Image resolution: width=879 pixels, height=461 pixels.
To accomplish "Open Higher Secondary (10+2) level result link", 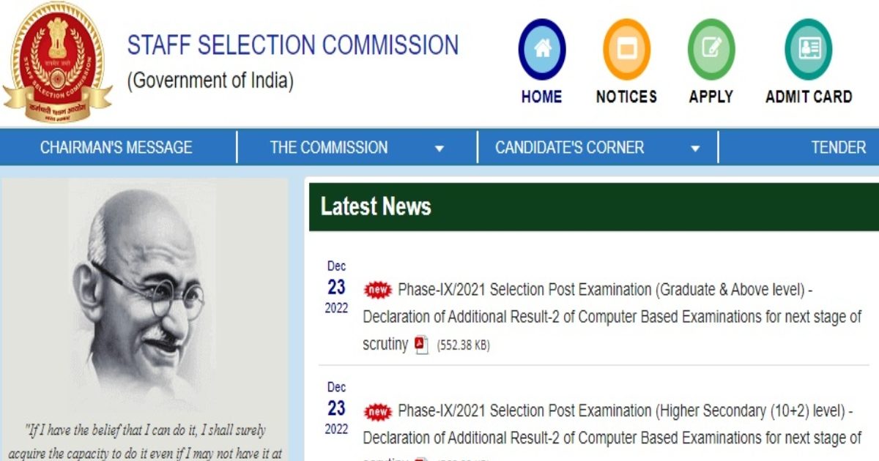I will pos(625,411).
